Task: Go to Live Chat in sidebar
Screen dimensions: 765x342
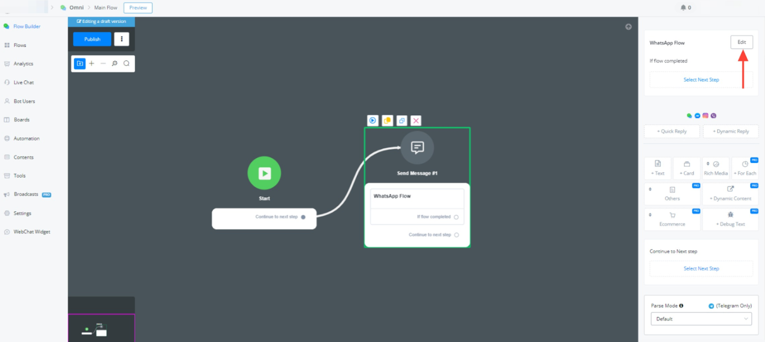Action: 24,83
